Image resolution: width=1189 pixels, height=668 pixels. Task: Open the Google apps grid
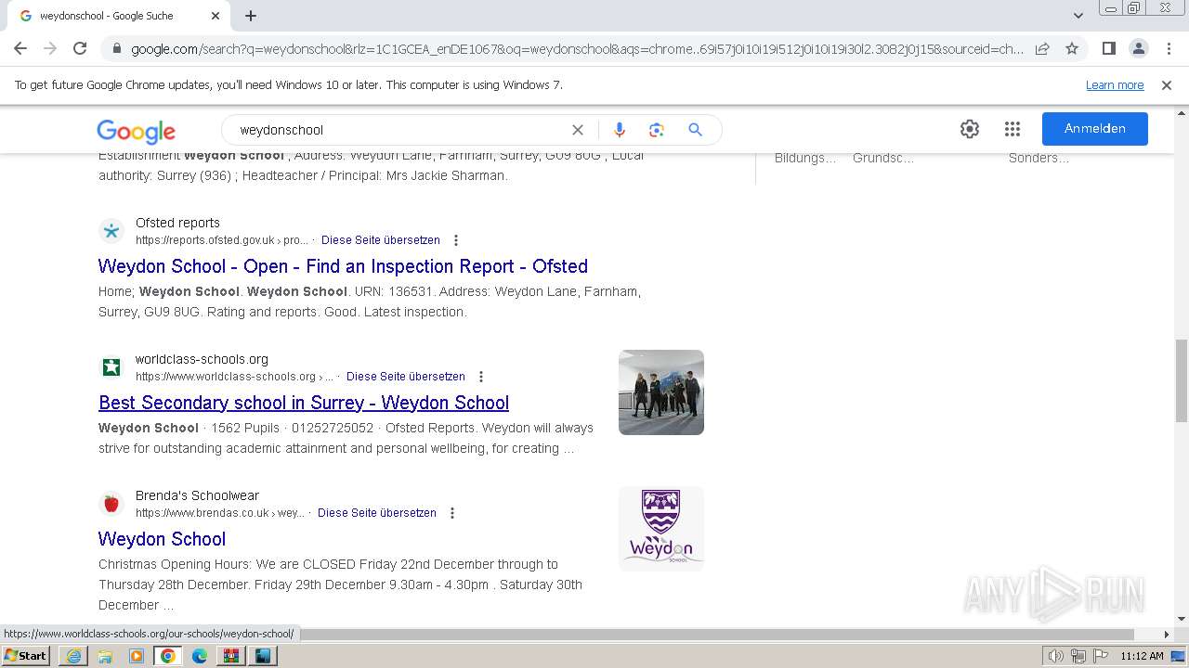(1013, 129)
